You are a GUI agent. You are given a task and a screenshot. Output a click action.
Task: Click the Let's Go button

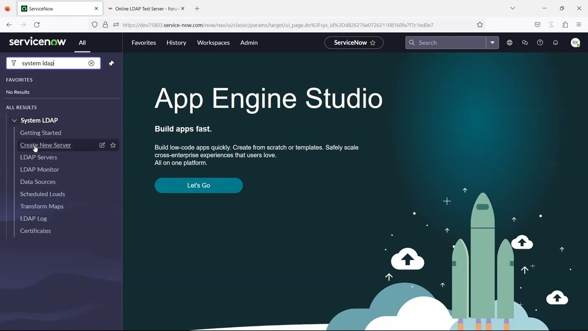198,185
